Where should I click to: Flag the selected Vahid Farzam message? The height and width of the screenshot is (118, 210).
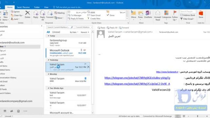coord(85,64)
